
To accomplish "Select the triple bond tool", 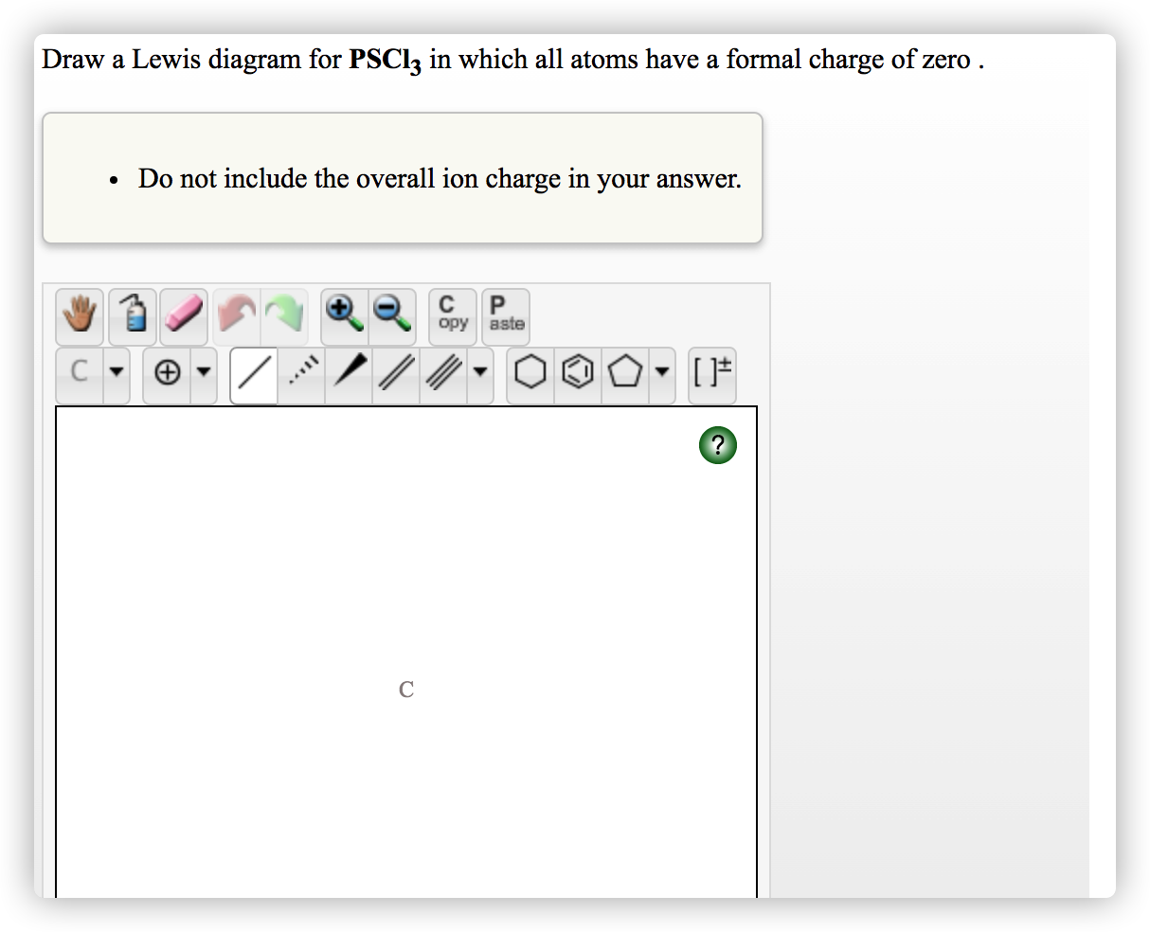I will [442, 373].
